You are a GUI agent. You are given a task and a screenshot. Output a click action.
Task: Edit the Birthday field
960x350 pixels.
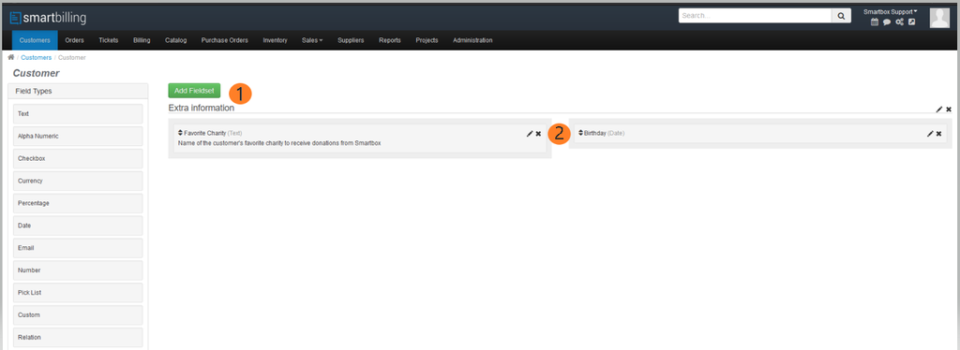click(929, 134)
